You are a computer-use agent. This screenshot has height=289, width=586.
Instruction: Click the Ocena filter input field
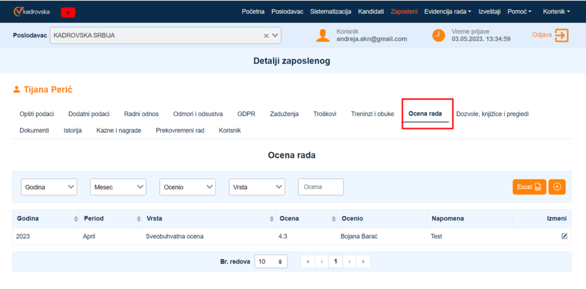tap(320, 187)
